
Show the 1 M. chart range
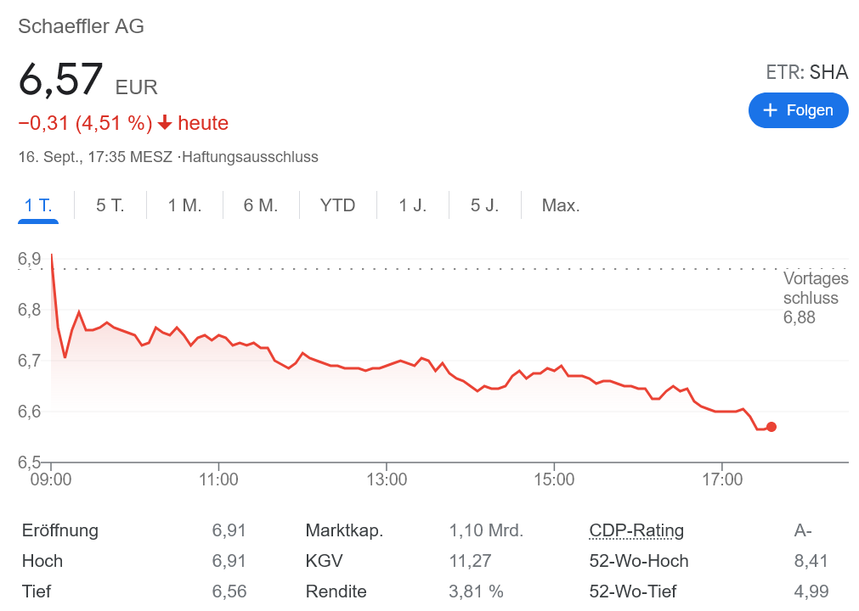[184, 205]
